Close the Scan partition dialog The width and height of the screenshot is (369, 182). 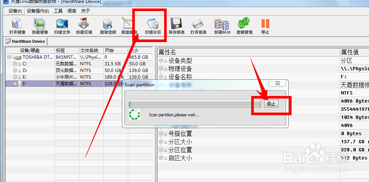[x=278, y=83]
